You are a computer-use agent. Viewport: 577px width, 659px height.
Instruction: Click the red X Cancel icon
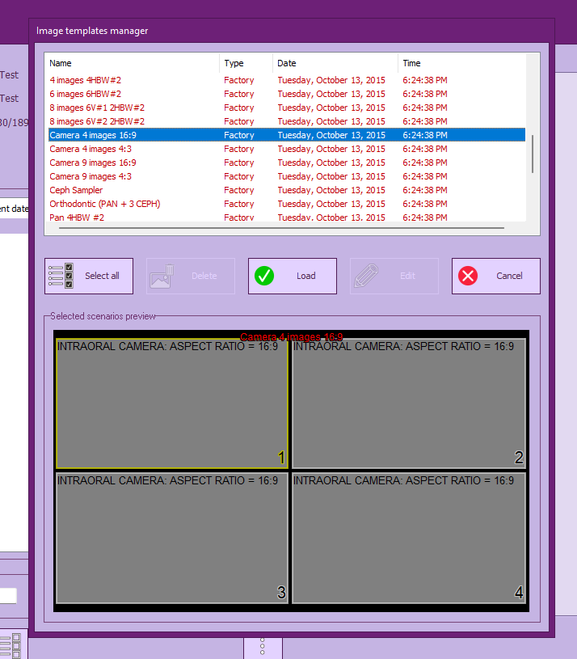(468, 276)
